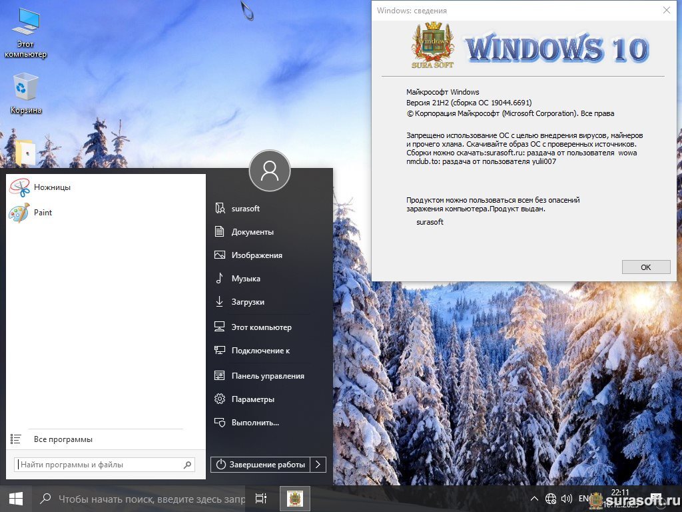Open the network globe tray icon
Screen dimensions: 682x512
click(x=551, y=499)
